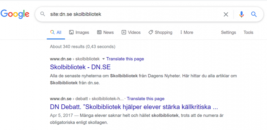The image size is (267, 130).
Task: Click the gray magnifier inside search box
Action: tap(43, 14)
